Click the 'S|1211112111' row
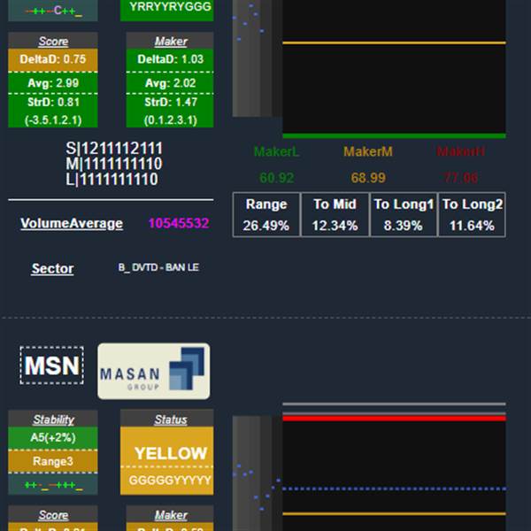This screenshot has height=531, width=531. pos(114,149)
